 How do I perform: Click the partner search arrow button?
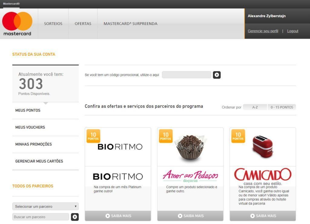(75, 217)
